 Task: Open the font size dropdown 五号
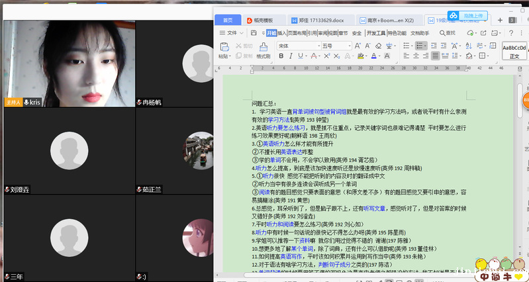click(337, 46)
